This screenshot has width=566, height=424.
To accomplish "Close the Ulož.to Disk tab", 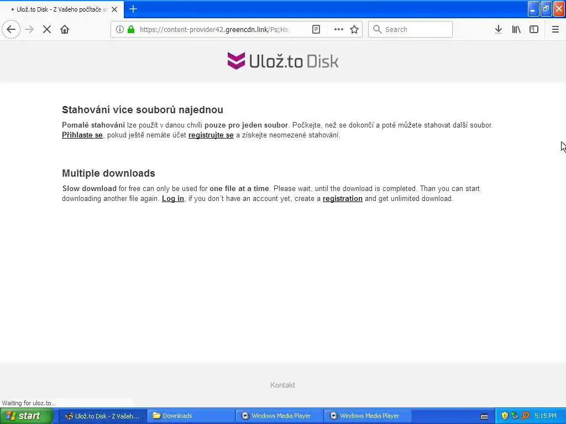I will pos(114,9).
